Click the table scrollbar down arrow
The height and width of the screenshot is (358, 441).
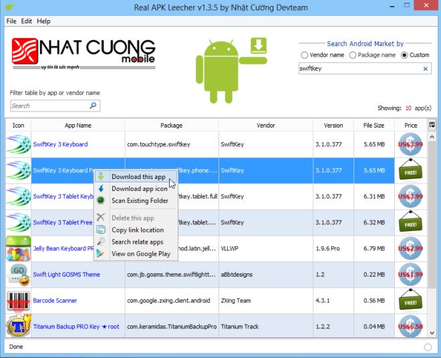click(x=432, y=333)
